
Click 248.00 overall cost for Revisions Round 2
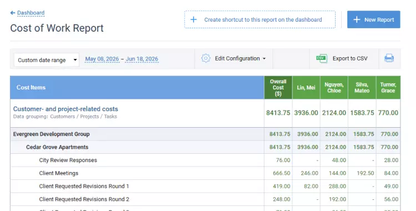[x=281, y=199]
